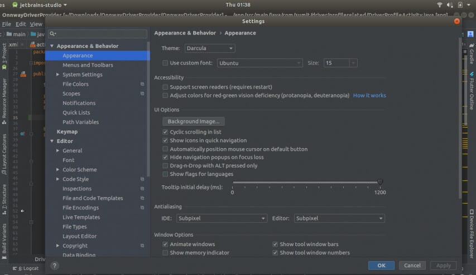This screenshot has width=476, height=275.
Task: Uncheck Show icons in quick navigation
Action: point(165,140)
